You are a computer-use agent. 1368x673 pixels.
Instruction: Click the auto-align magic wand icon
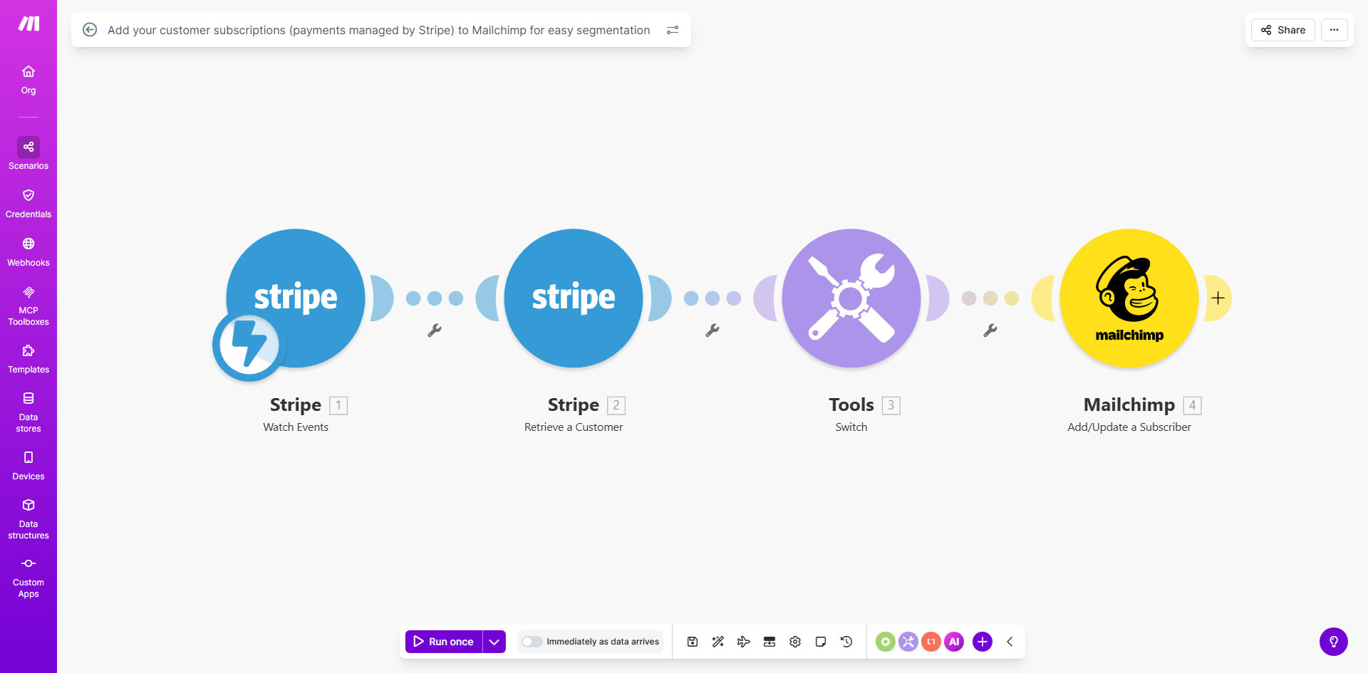click(x=718, y=642)
